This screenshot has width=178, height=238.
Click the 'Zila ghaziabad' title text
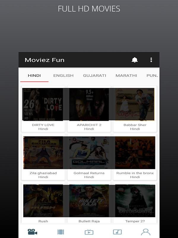(43, 173)
